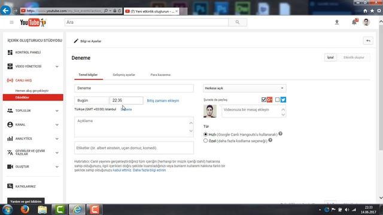Select Hemen akış gerçekleştir menu item
The image size is (383, 215).
32,91
